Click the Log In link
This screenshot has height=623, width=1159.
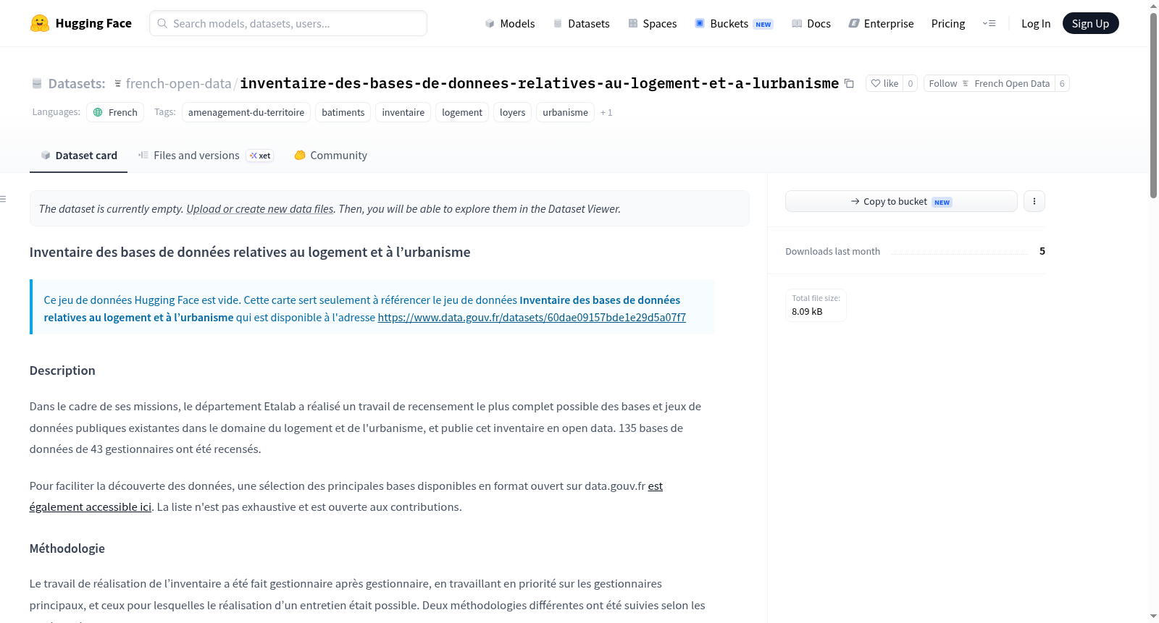coord(1036,23)
